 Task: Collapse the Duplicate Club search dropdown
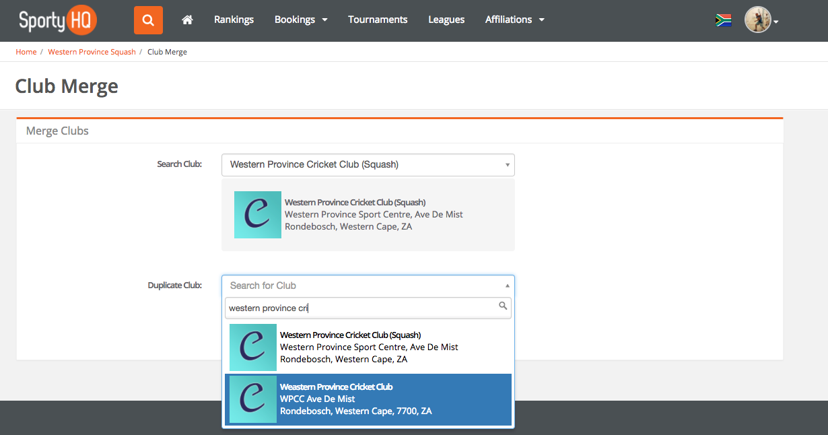(368, 286)
